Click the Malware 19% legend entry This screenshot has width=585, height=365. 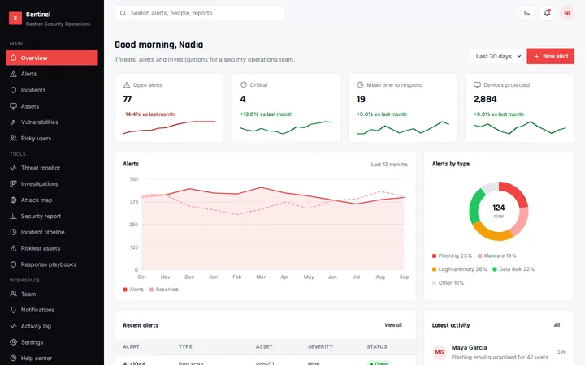(497, 255)
